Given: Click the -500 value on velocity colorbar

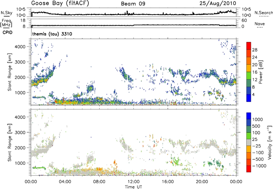Looking at the screenshot, I should coord(258,159).
